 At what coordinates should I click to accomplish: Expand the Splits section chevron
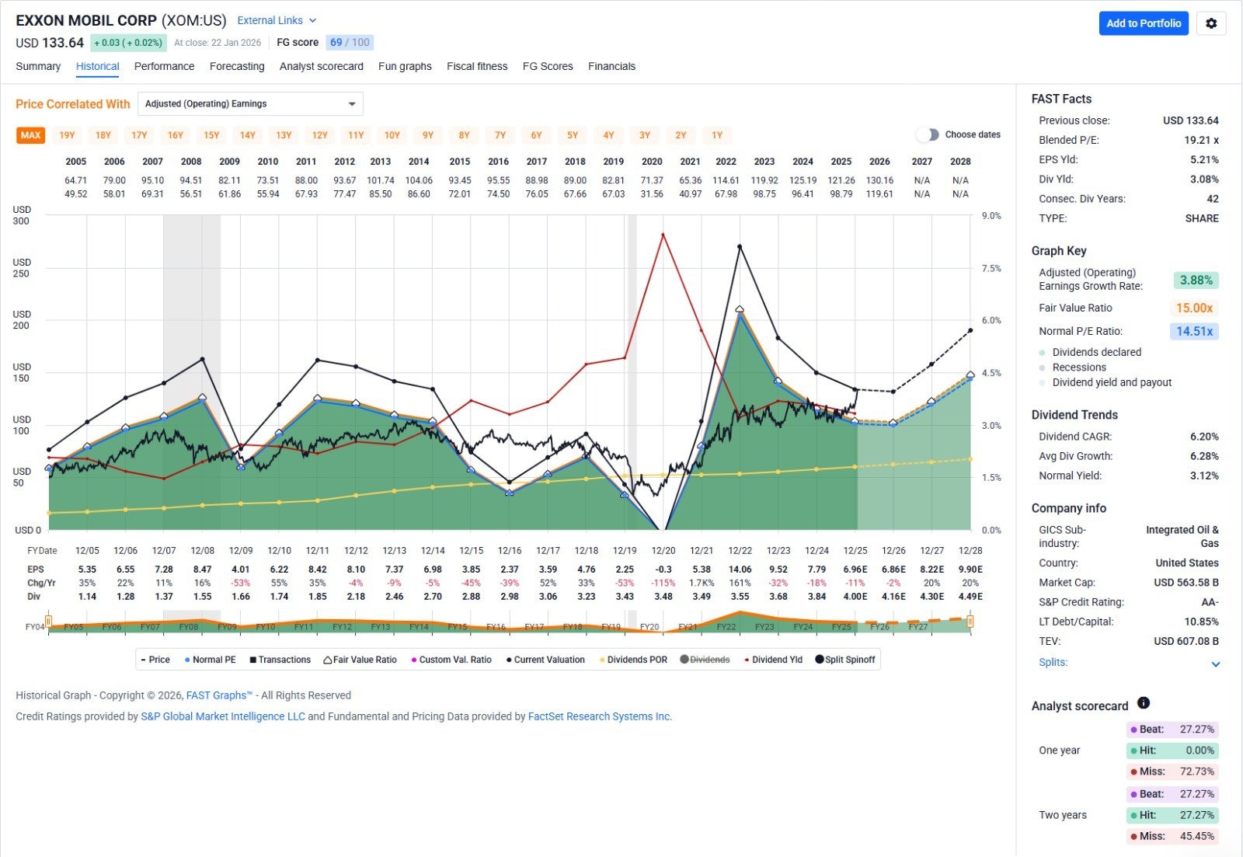[1215, 664]
